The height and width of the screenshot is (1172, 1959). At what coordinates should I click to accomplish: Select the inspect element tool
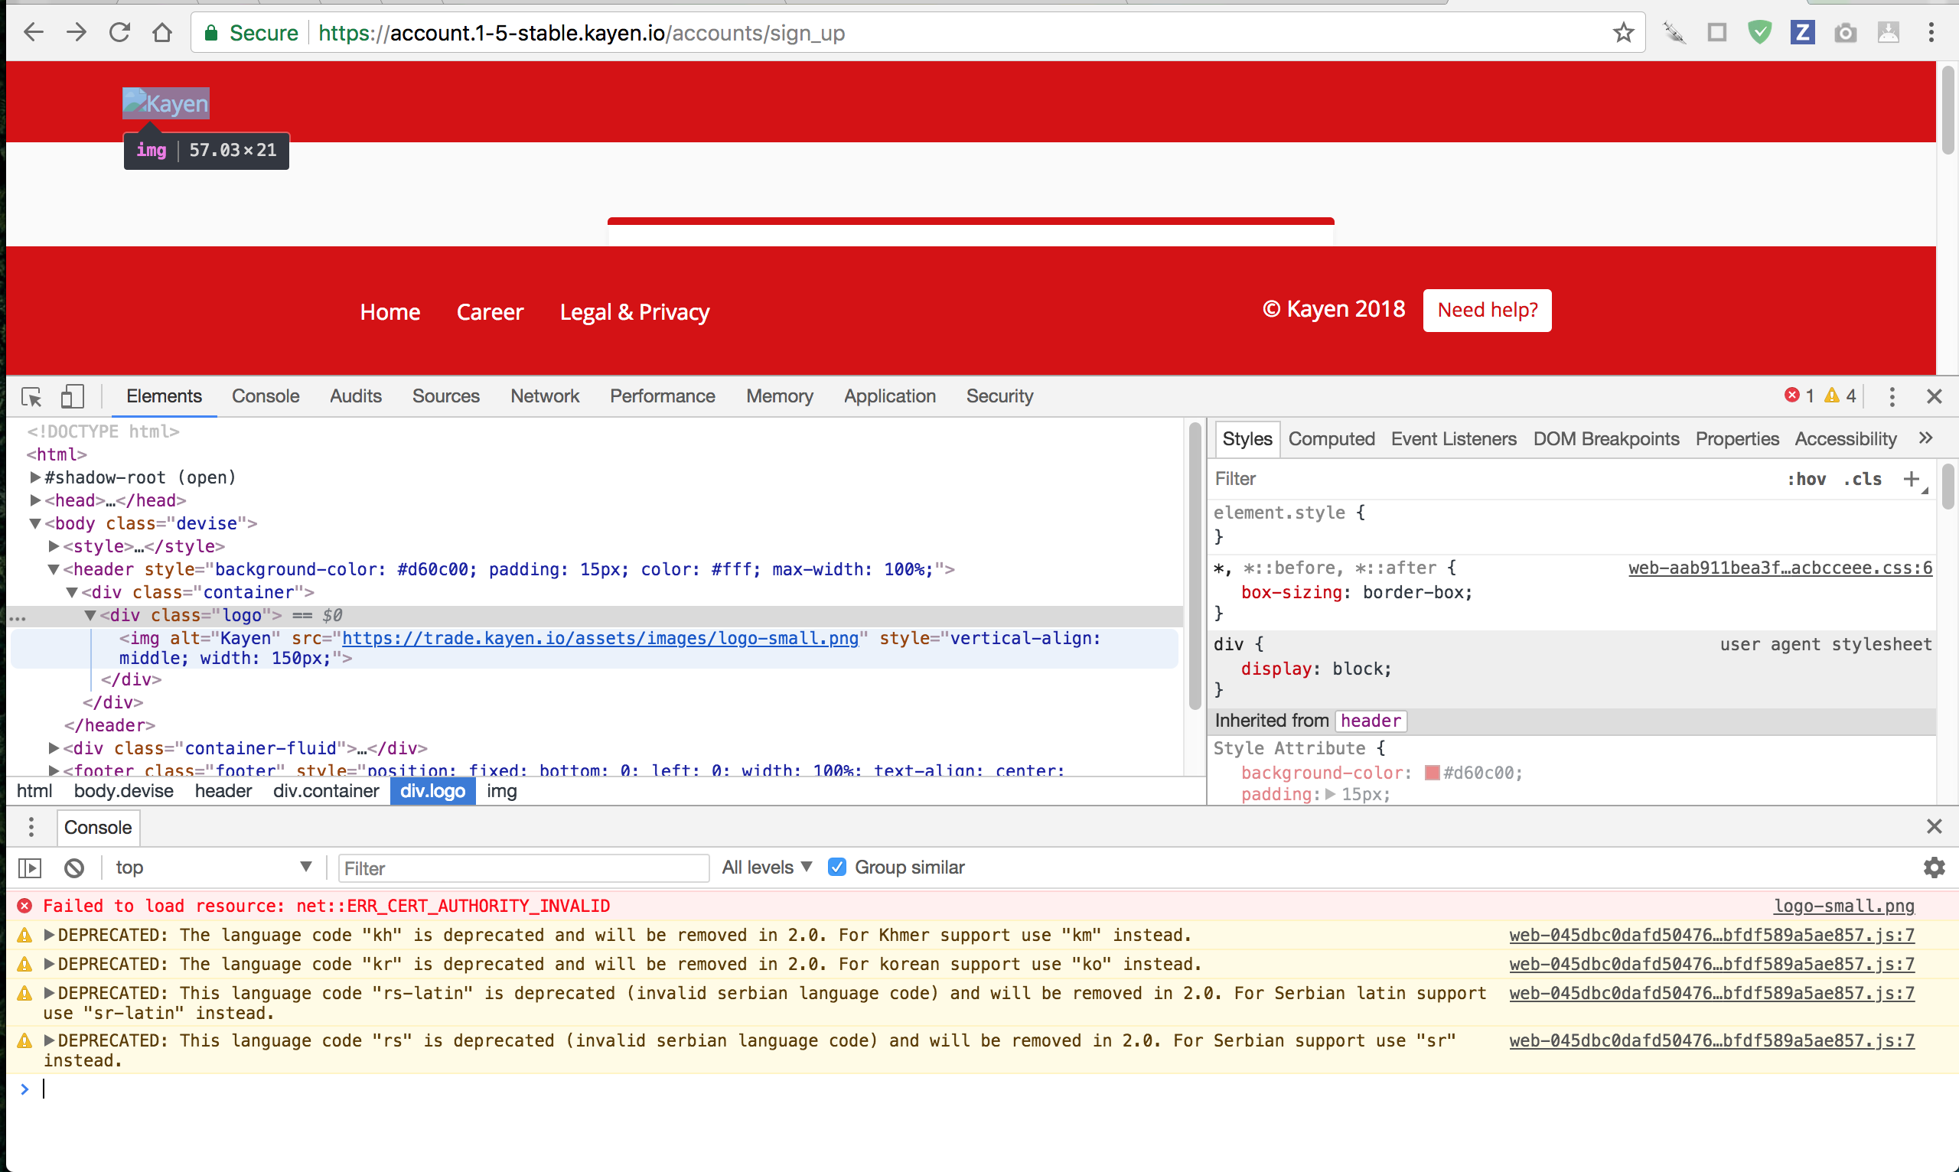tap(31, 396)
